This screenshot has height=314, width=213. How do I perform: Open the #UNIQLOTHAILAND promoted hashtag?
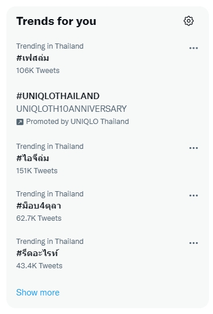click(58, 96)
